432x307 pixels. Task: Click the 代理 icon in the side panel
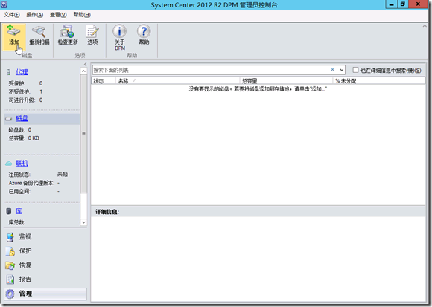tap(8, 72)
